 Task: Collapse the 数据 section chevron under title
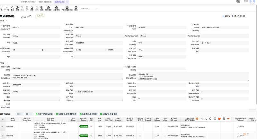click(6, 20)
